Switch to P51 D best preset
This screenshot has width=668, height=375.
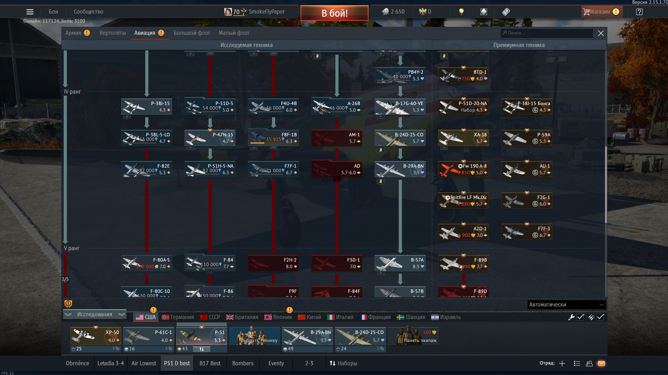pyautogui.click(x=177, y=363)
